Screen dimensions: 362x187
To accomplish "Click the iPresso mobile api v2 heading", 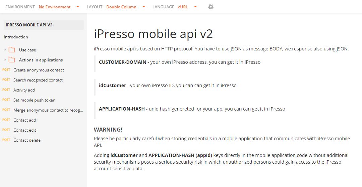I will tap(153, 34).
